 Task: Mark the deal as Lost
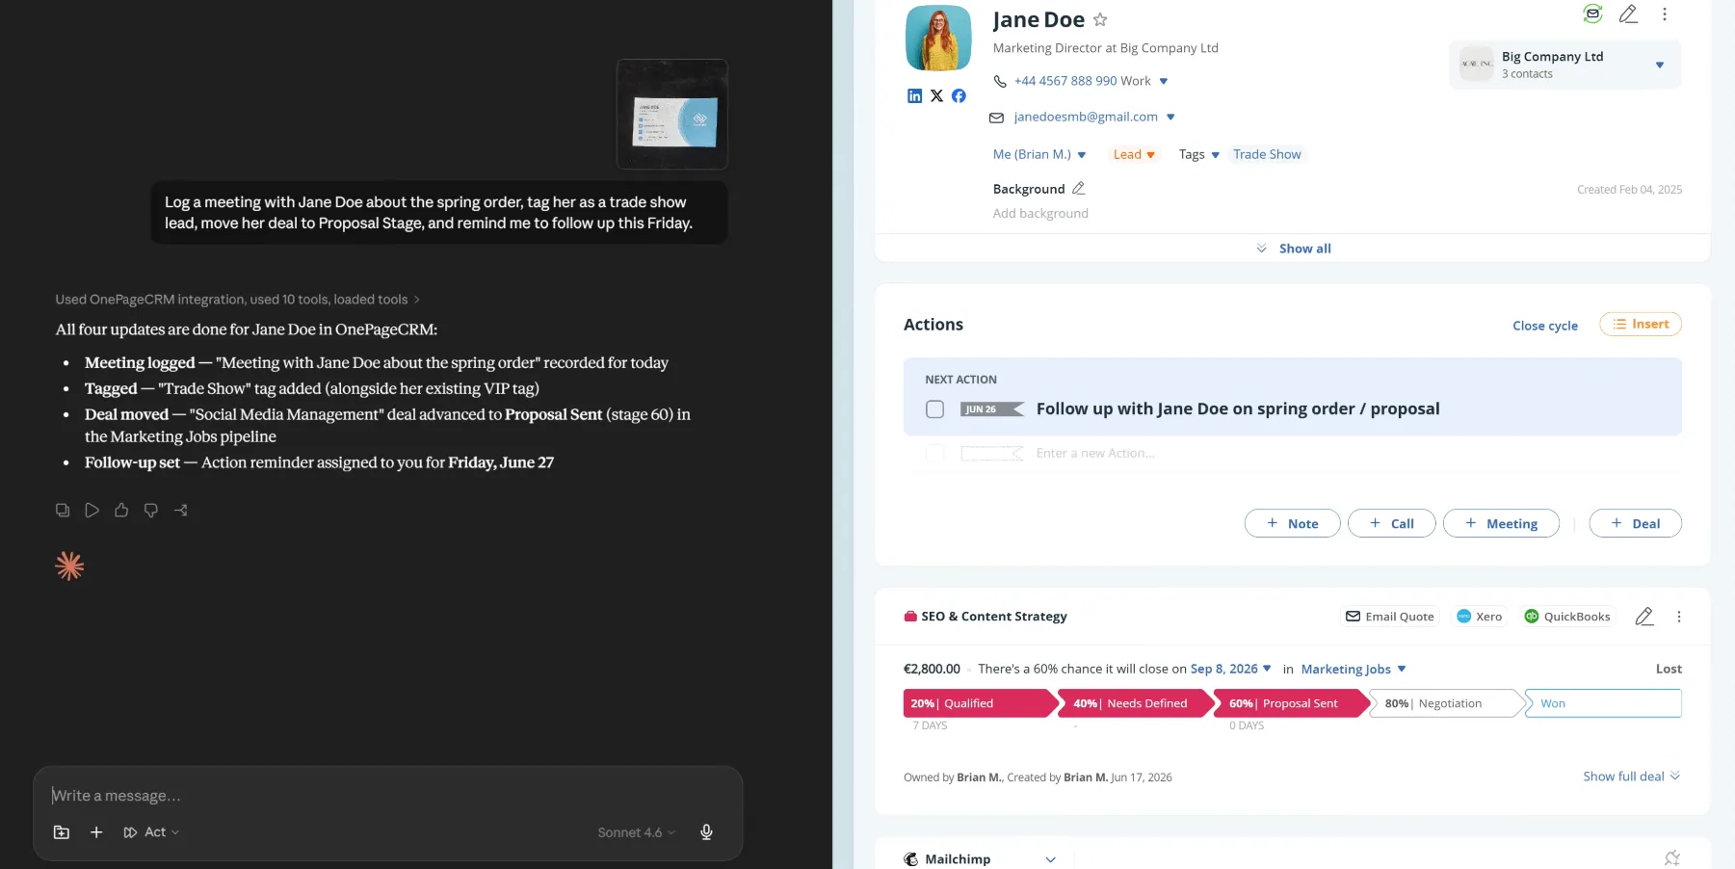tap(1669, 669)
